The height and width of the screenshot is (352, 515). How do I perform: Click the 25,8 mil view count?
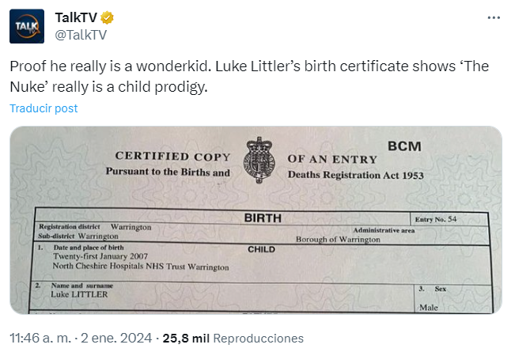[187, 338]
